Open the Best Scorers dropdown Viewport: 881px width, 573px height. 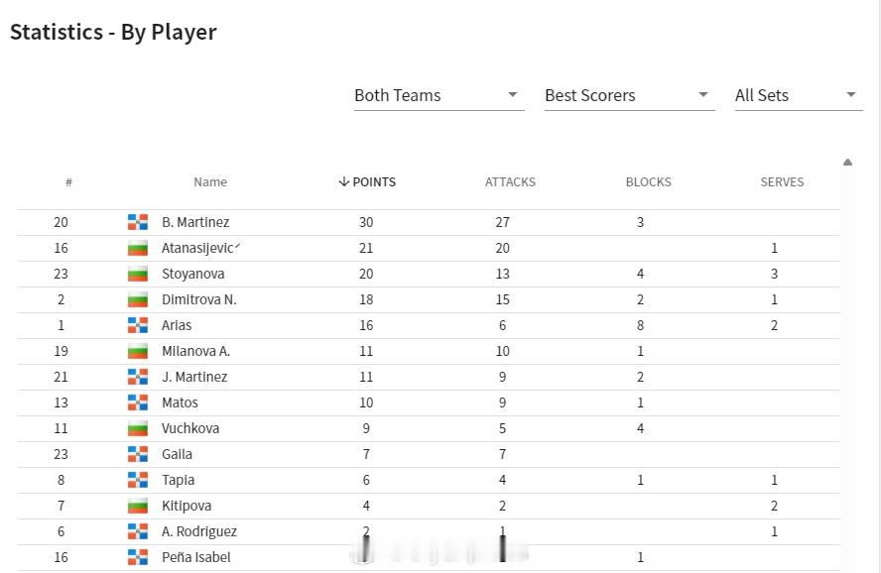click(x=629, y=95)
